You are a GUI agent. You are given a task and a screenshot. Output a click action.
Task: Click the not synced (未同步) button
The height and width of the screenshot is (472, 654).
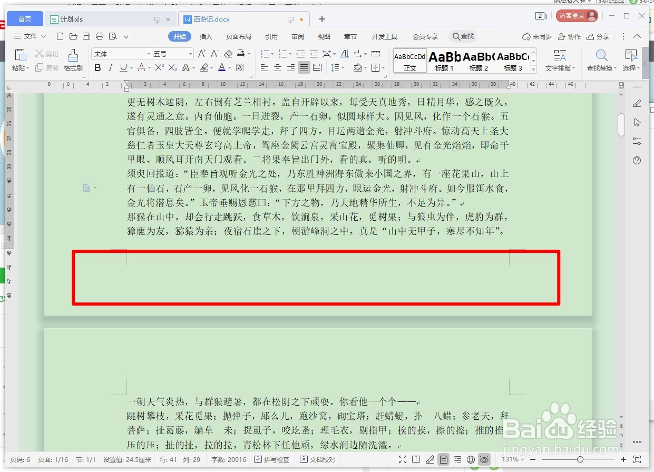[x=537, y=36]
